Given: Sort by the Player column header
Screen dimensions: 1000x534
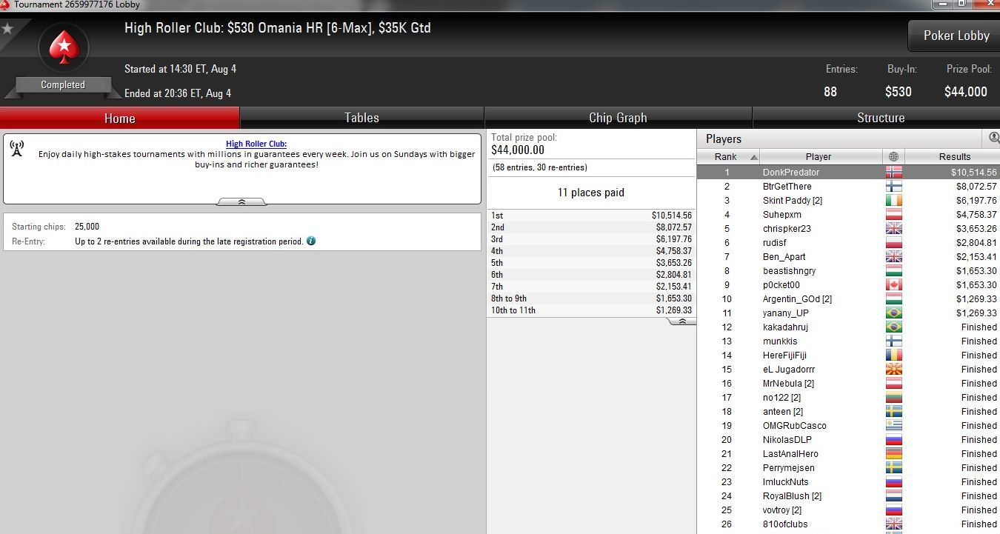Looking at the screenshot, I should tap(819, 157).
